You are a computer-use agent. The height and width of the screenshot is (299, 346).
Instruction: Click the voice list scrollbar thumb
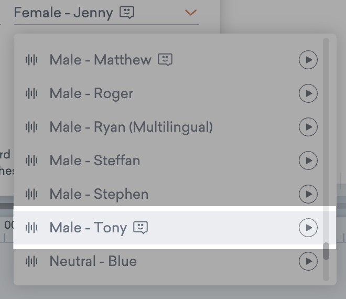(326, 251)
